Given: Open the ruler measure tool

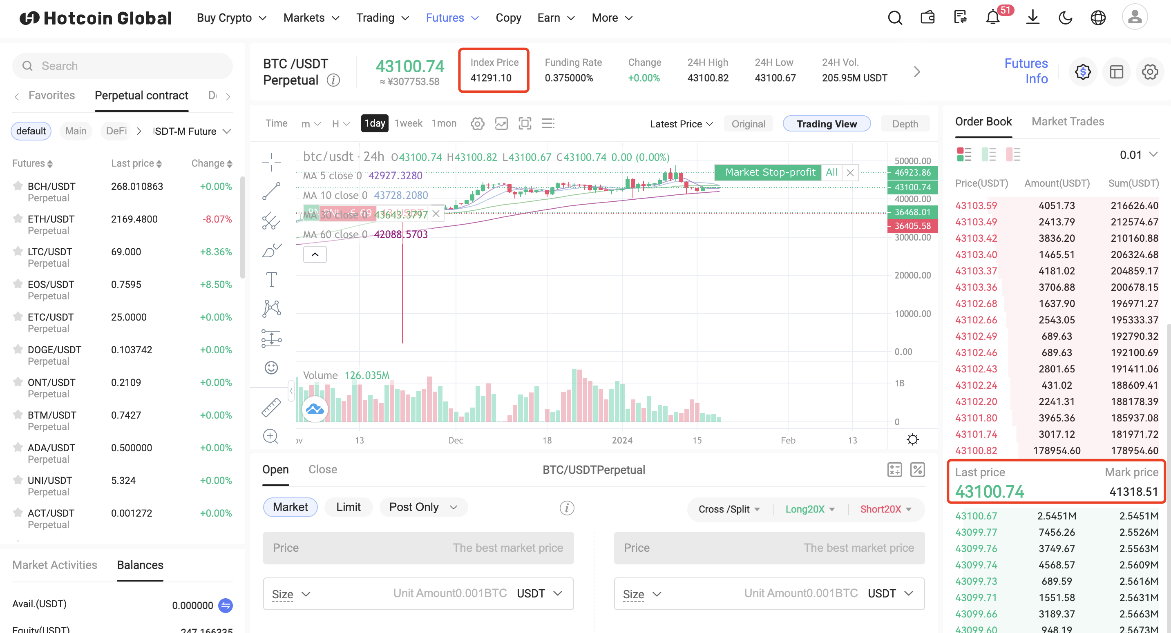Looking at the screenshot, I should coord(271,407).
